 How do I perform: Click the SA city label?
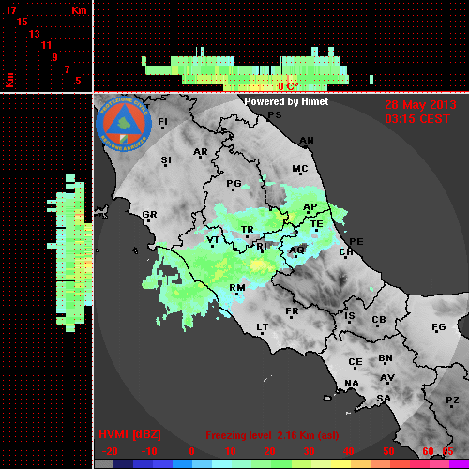click(x=384, y=400)
